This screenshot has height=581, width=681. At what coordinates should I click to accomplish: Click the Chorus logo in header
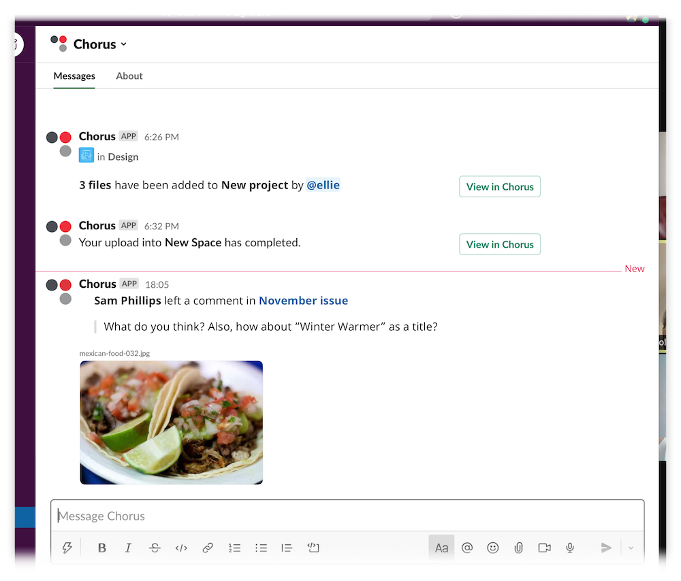tap(59, 44)
